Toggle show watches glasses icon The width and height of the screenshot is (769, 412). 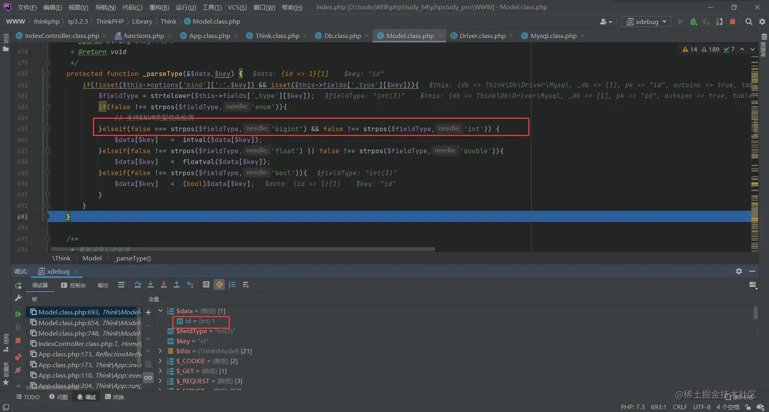click(148, 377)
